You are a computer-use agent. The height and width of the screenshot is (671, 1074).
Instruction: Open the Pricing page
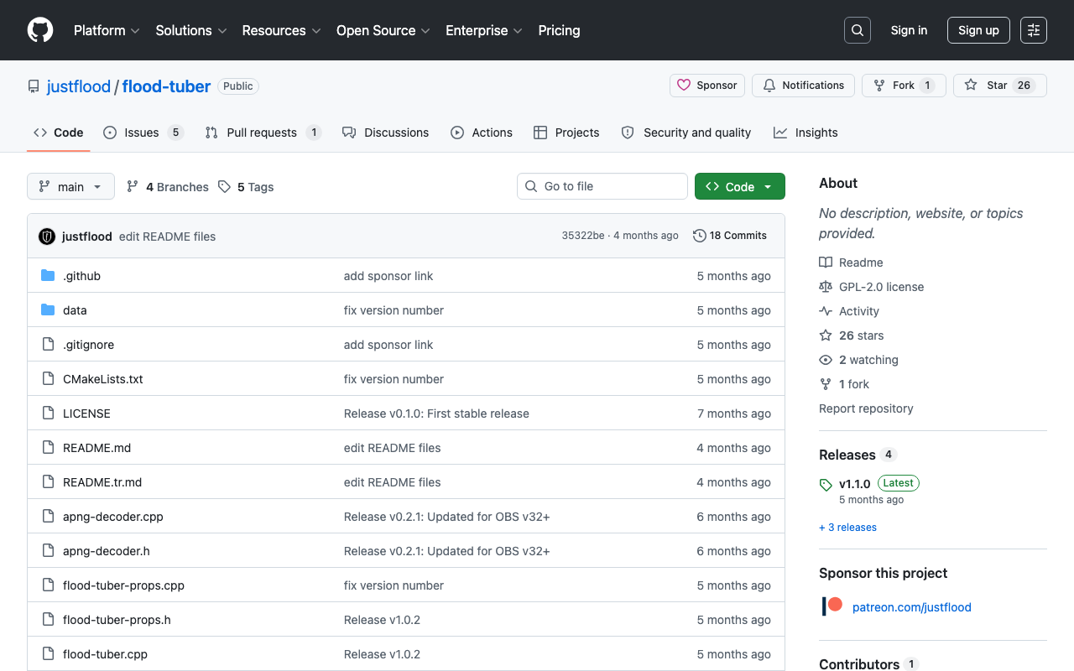click(x=559, y=30)
